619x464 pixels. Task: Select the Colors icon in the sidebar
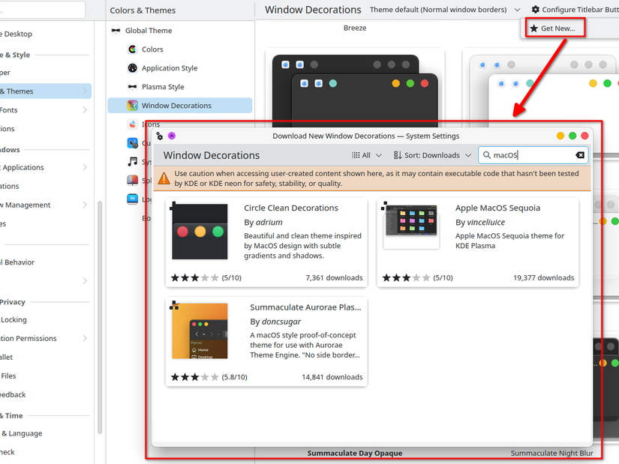[x=131, y=49]
